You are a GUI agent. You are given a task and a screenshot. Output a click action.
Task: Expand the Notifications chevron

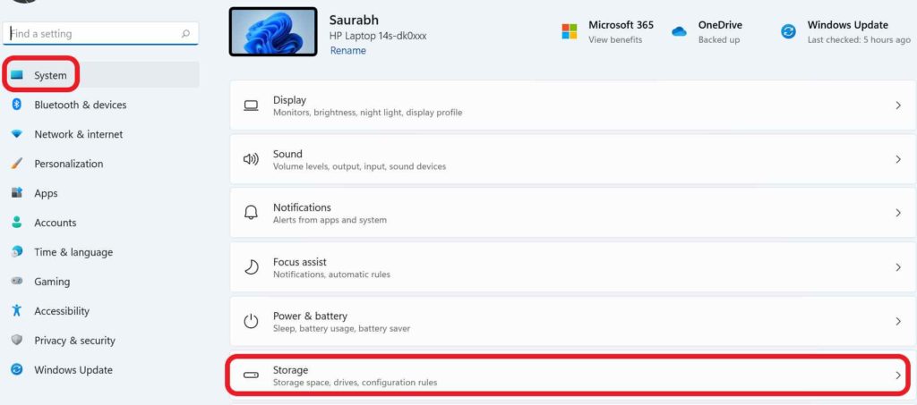[x=898, y=213]
